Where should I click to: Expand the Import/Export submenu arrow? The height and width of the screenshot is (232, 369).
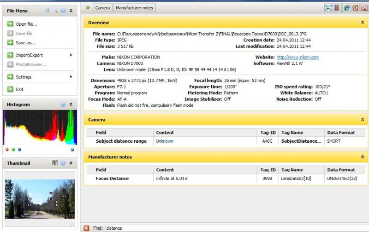(x=71, y=55)
